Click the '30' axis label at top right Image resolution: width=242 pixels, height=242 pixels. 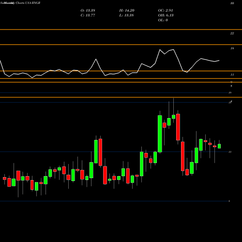point(232,3)
